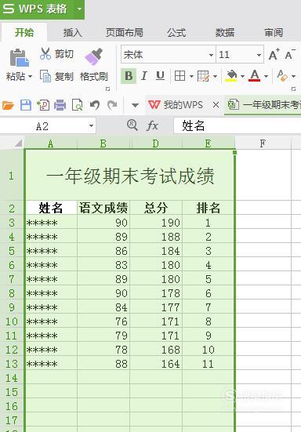The image size is (301, 432).
Task: Close the 我的WPS tab
Action: (x=216, y=105)
